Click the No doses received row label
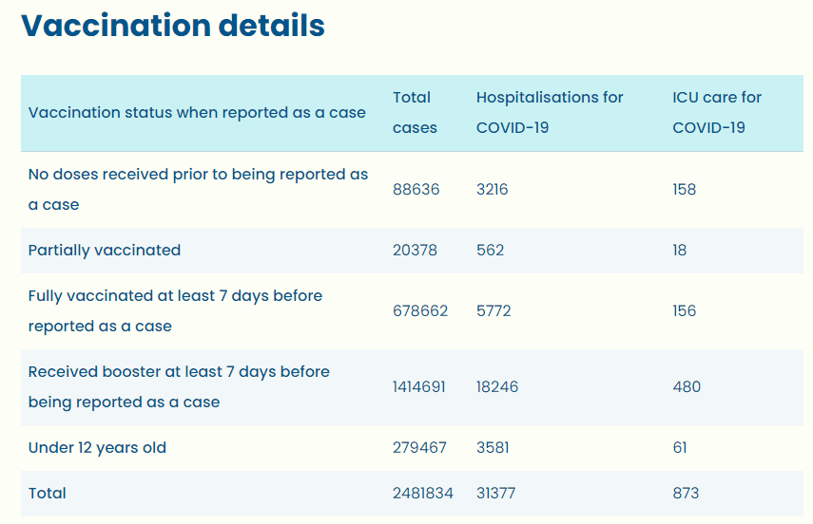Image resolution: width=813 pixels, height=524 pixels. pyautogui.click(x=198, y=189)
